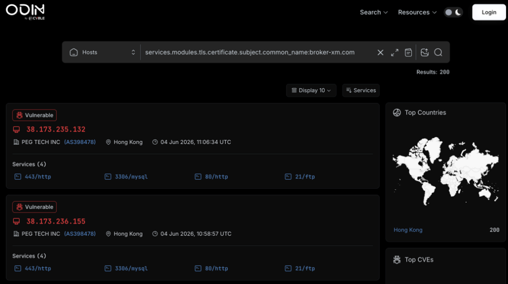
Task: Toggle dark/light theme switch
Action: pyautogui.click(x=453, y=12)
